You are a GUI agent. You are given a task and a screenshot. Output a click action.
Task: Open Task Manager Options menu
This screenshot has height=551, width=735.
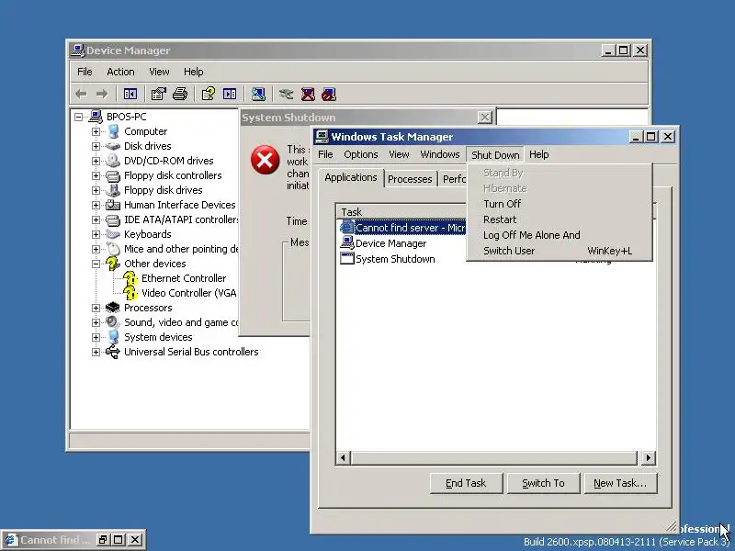click(x=360, y=154)
